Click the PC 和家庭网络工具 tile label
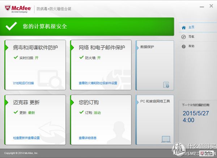Screen dimensions: 217x158 coord(155,101)
